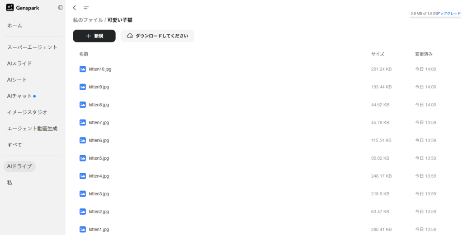Sort by 名前 column header
The height and width of the screenshot is (235, 463).
coord(84,54)
